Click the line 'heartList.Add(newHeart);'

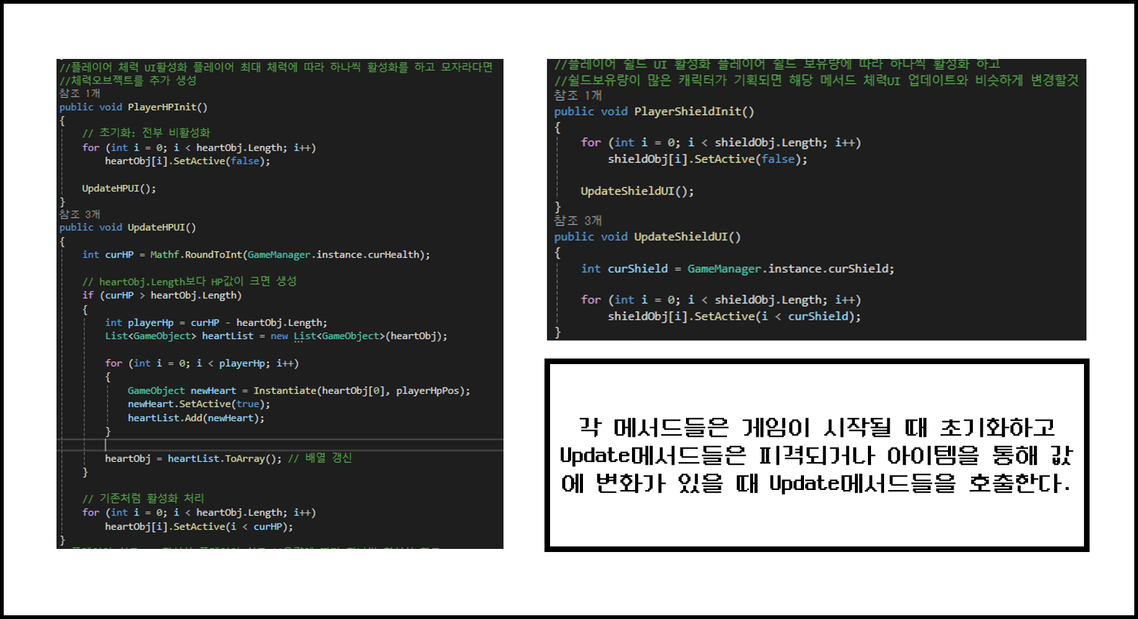tap(196, 417)
